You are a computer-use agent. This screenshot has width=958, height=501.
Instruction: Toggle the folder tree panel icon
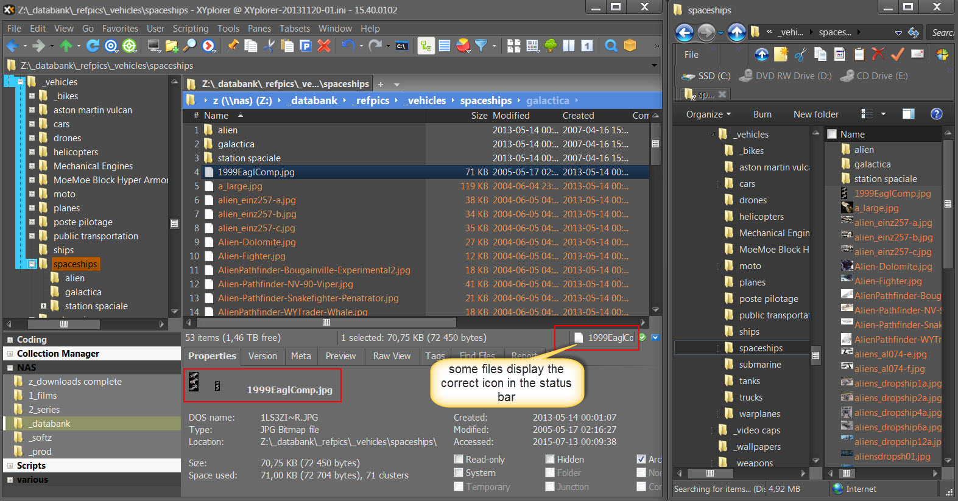pyautogui.click(x=426, y=46)
